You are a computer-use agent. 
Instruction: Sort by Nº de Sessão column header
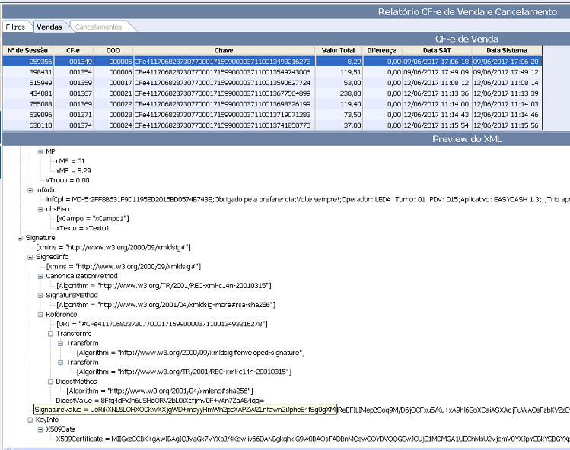tap(27, 50)
